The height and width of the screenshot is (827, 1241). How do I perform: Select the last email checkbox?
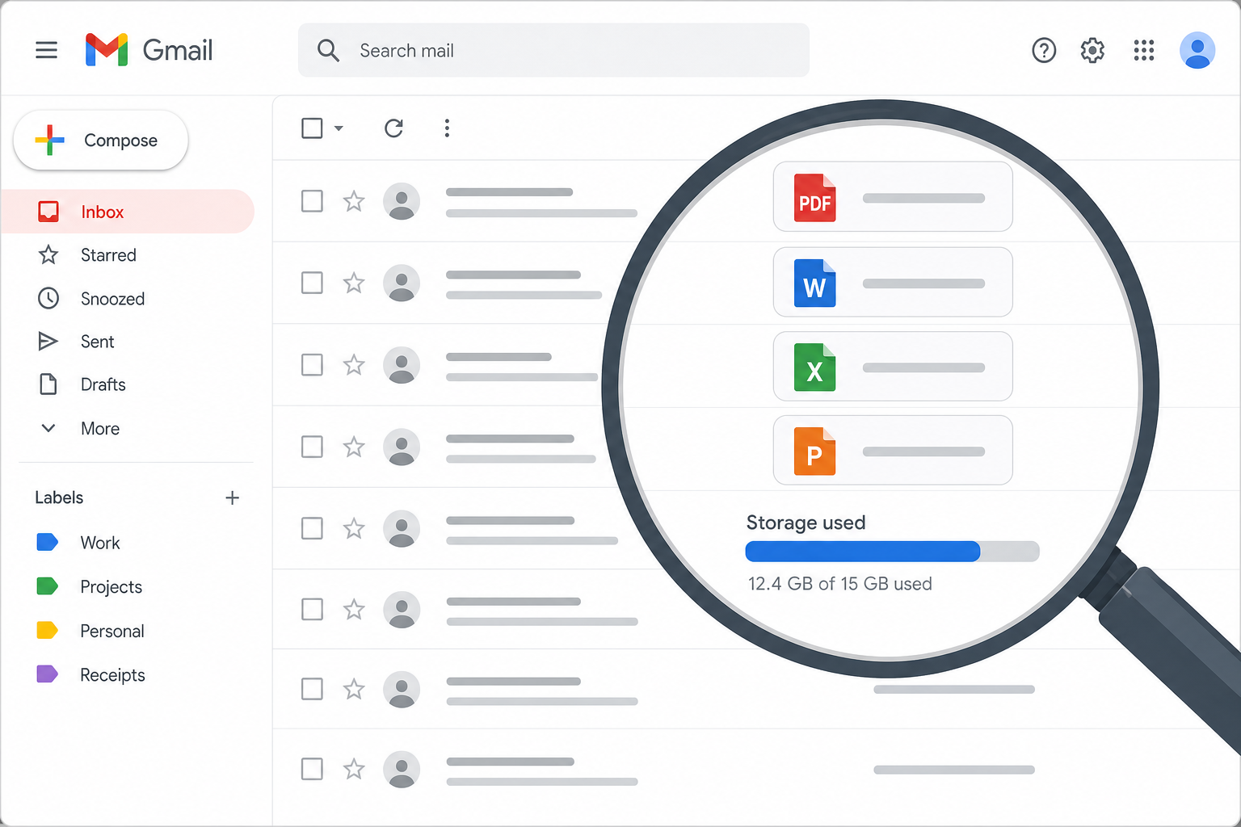312,769
